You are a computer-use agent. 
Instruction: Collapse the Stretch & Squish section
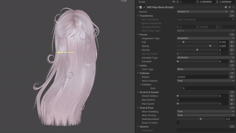tap(137, 92)
